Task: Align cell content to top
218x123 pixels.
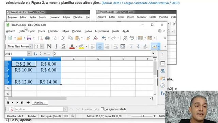Action: click(x=131, y=46)
